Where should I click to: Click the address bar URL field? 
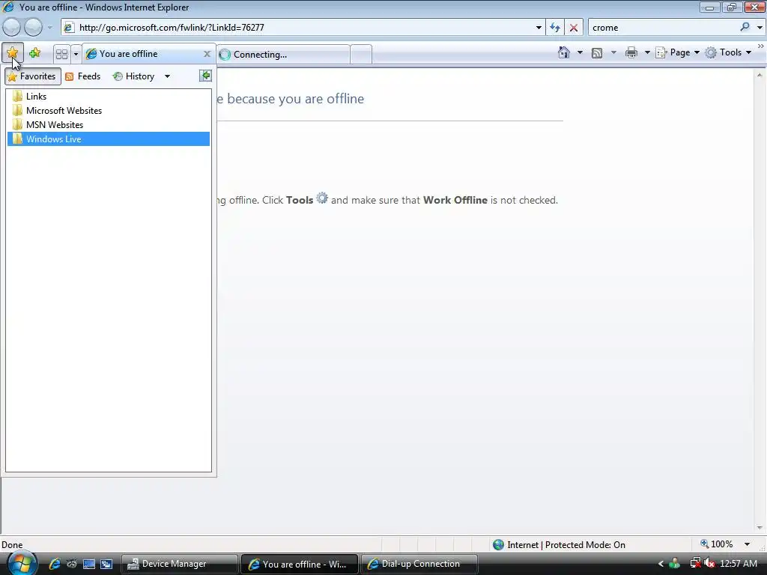tap(303, 28)
